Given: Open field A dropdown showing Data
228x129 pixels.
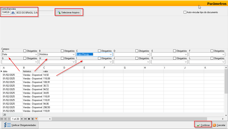Looking at the screenshot, I should coord(36,54).
